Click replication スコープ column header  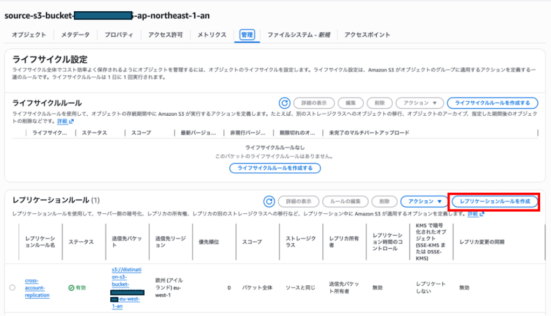(x=252, y=242)
